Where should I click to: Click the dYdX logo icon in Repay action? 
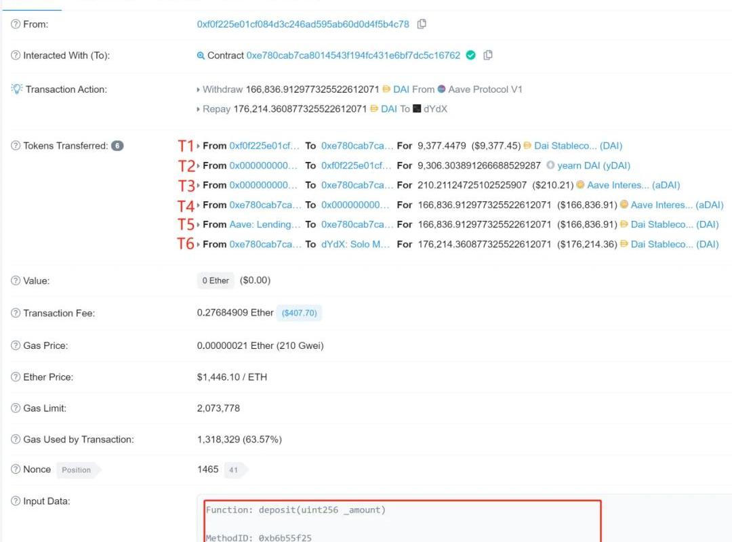pyautogui.click(x=417, y=108)
